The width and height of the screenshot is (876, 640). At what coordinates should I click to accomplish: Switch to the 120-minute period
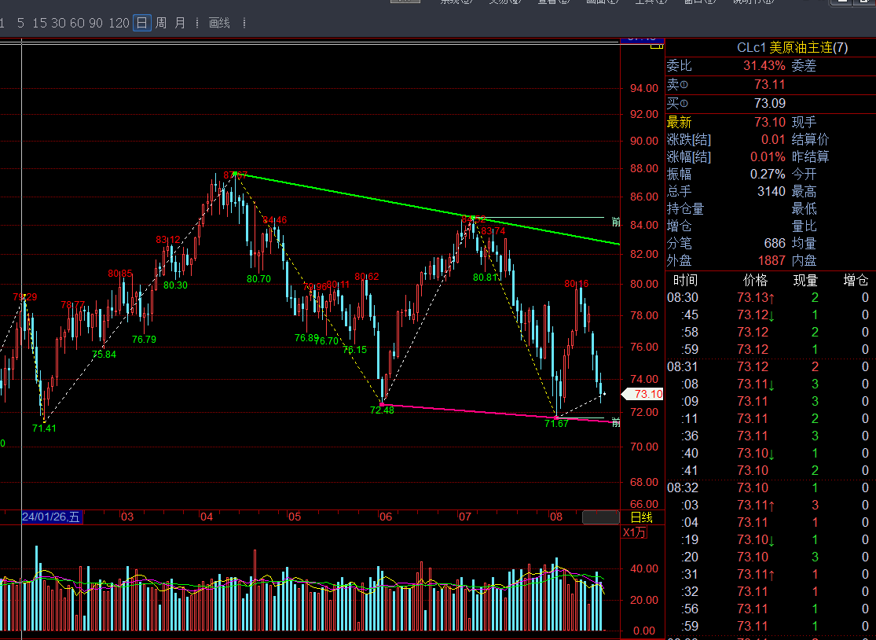(119, 23)
